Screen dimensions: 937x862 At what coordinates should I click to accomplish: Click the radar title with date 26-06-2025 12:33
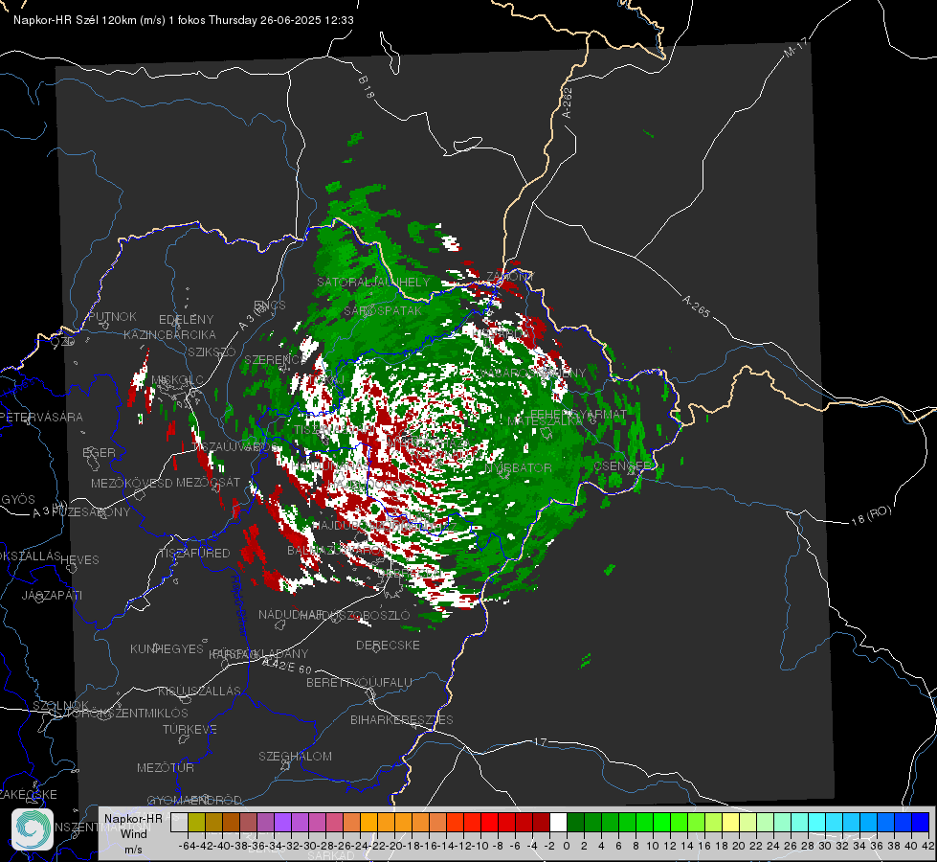point(184,20)
